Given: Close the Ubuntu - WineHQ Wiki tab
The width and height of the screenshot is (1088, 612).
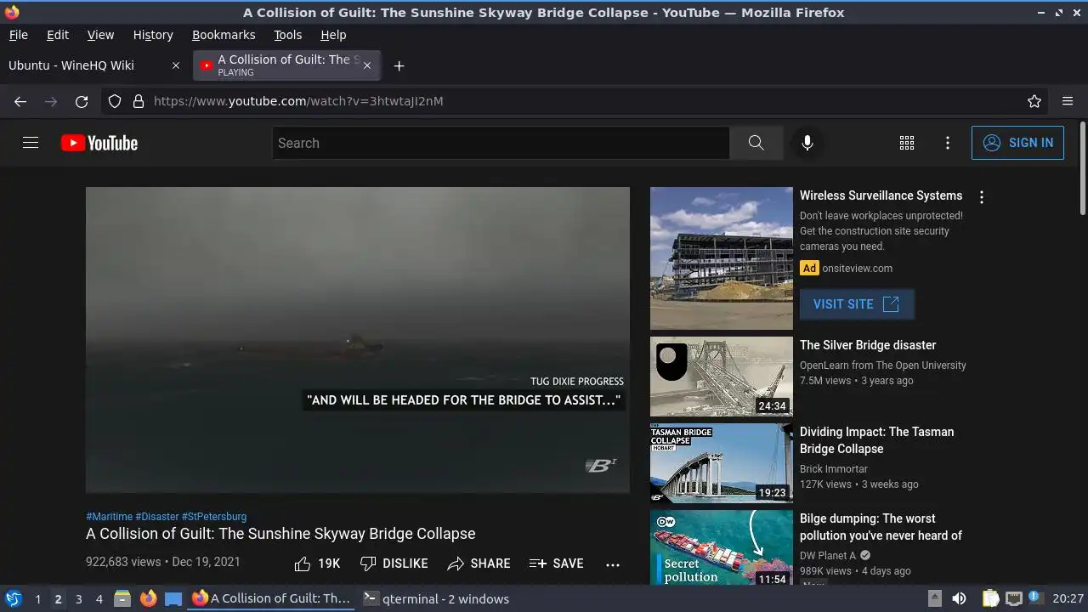Looking at the screenshot, I should pyautogui.click(x=176, y=65).
